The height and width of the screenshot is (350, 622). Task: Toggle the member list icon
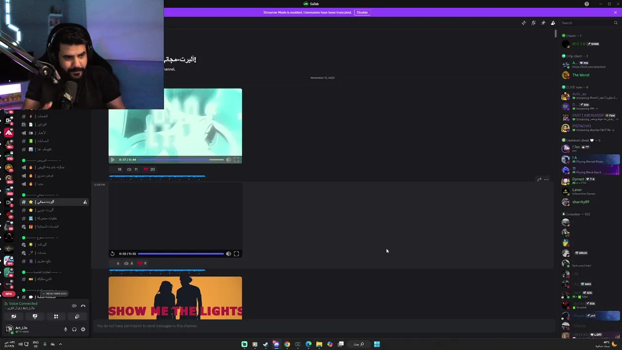click(553, 23)
